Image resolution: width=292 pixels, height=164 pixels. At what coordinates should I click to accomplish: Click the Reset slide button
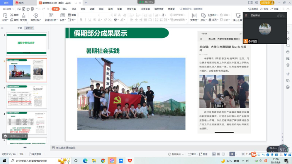[x=72, y=15]
